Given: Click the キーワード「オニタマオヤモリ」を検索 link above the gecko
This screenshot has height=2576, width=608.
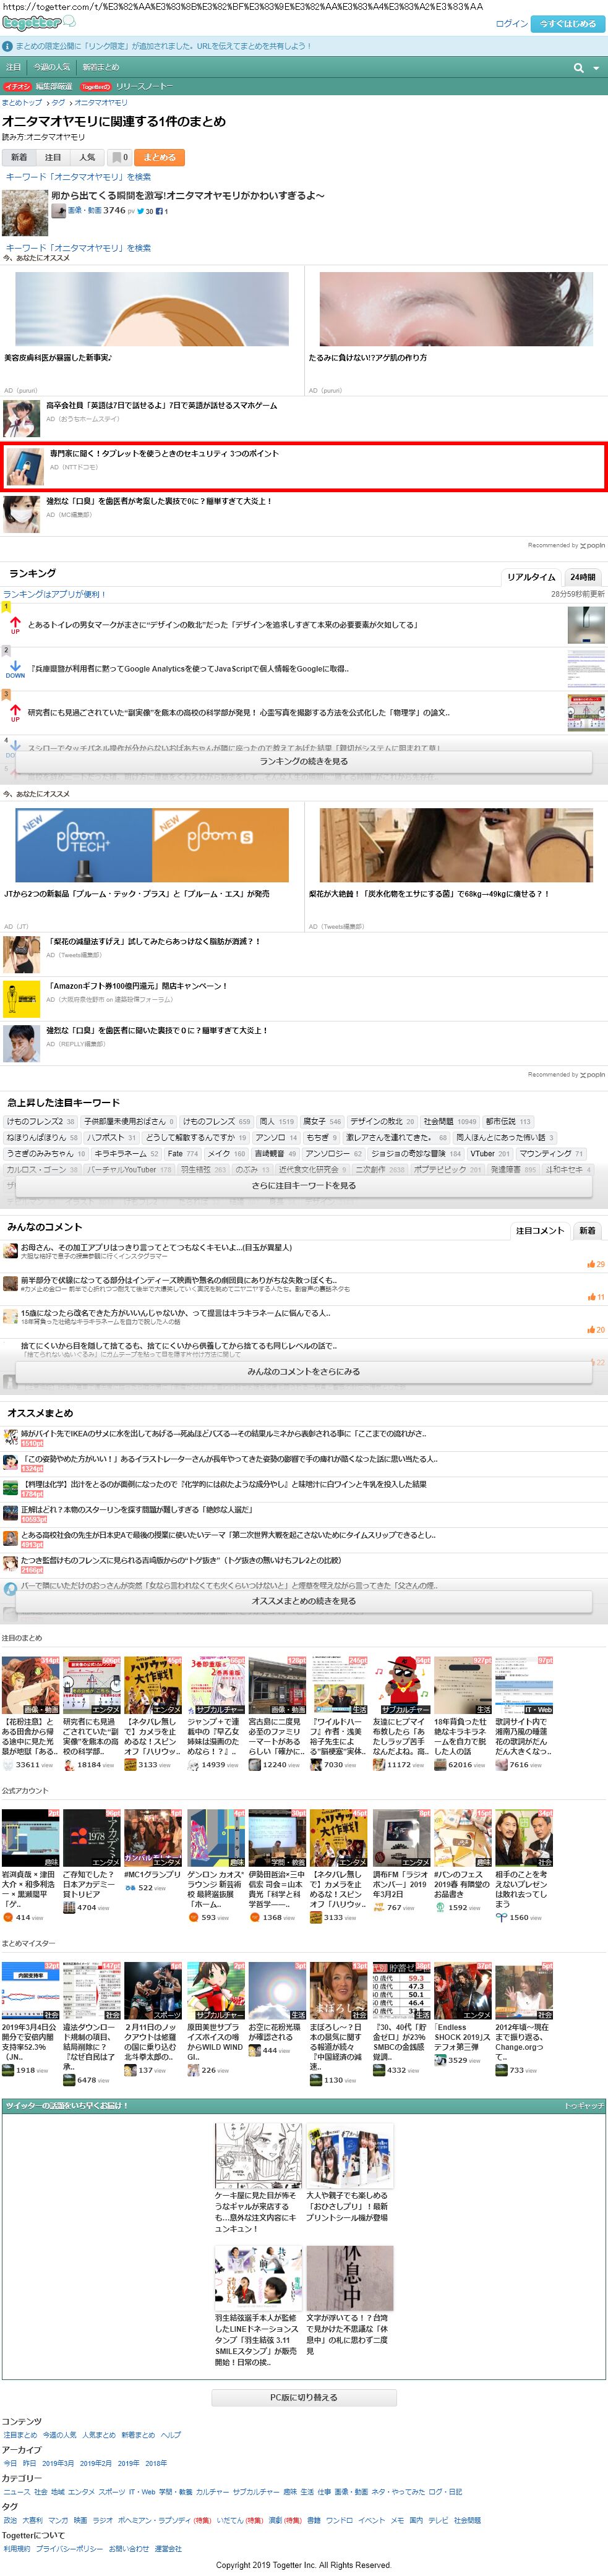Looking at the screenshot, I should coord(78,177).
